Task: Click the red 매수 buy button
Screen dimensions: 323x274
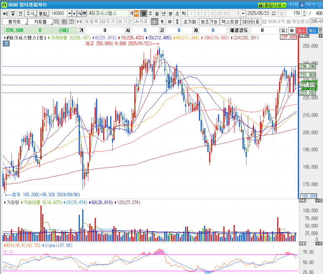Action: pyautogui.click(x=301, y=31)
